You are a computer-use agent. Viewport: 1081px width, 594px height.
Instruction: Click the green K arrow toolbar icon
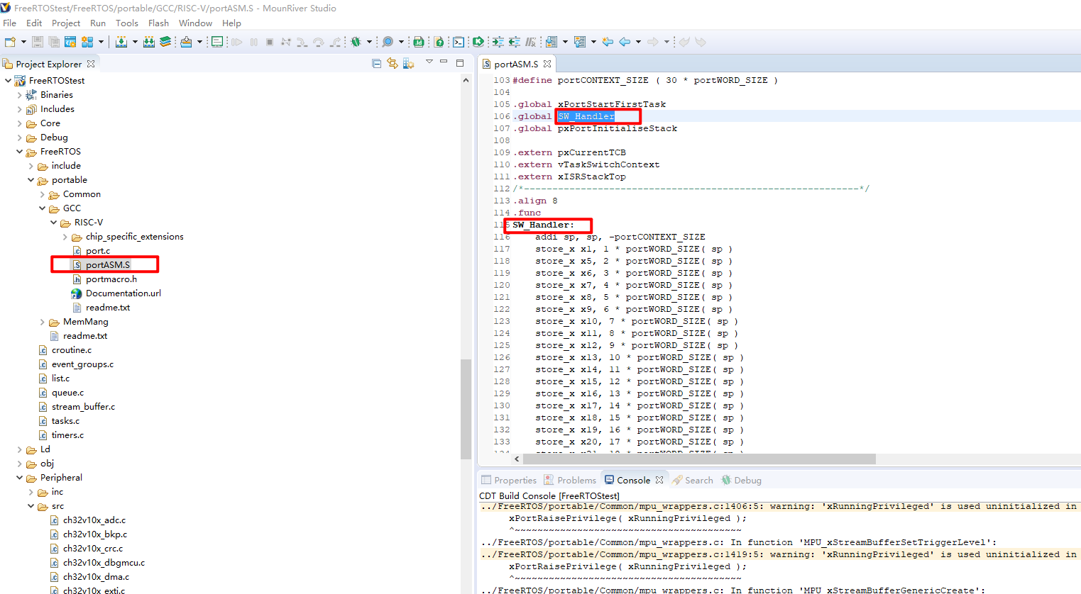coord(478,42)
